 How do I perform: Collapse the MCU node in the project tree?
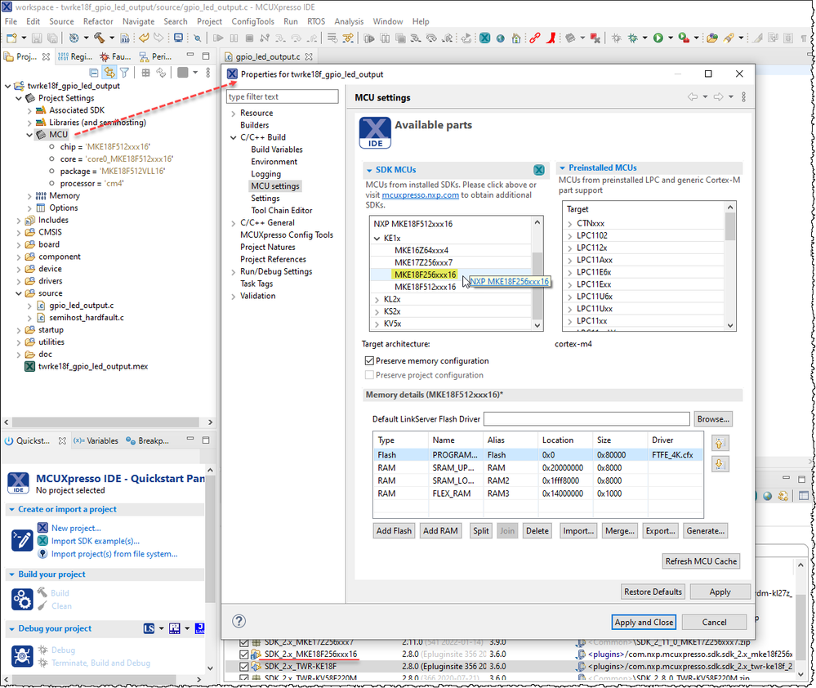[x=29, y=135]
